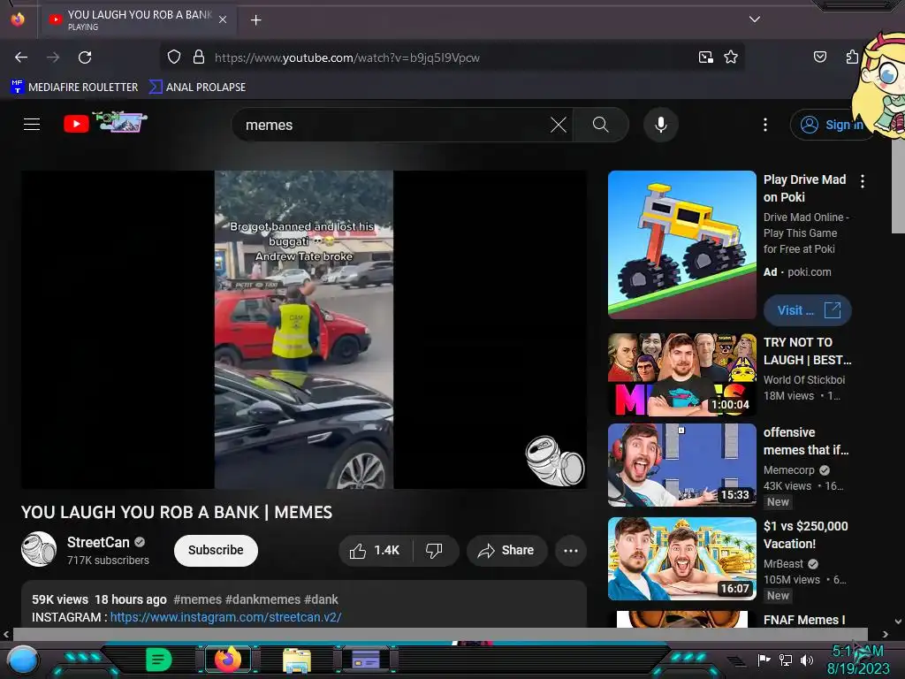
Task: Open Play Drive Mad ad thumbnail
Action: point(681,245)
